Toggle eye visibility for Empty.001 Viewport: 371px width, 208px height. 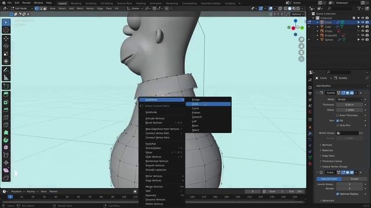362,35
